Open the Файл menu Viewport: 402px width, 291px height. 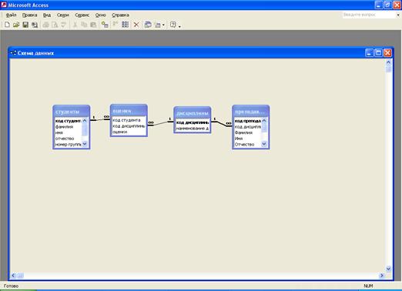pyautogui.click(x=11, y=15)
